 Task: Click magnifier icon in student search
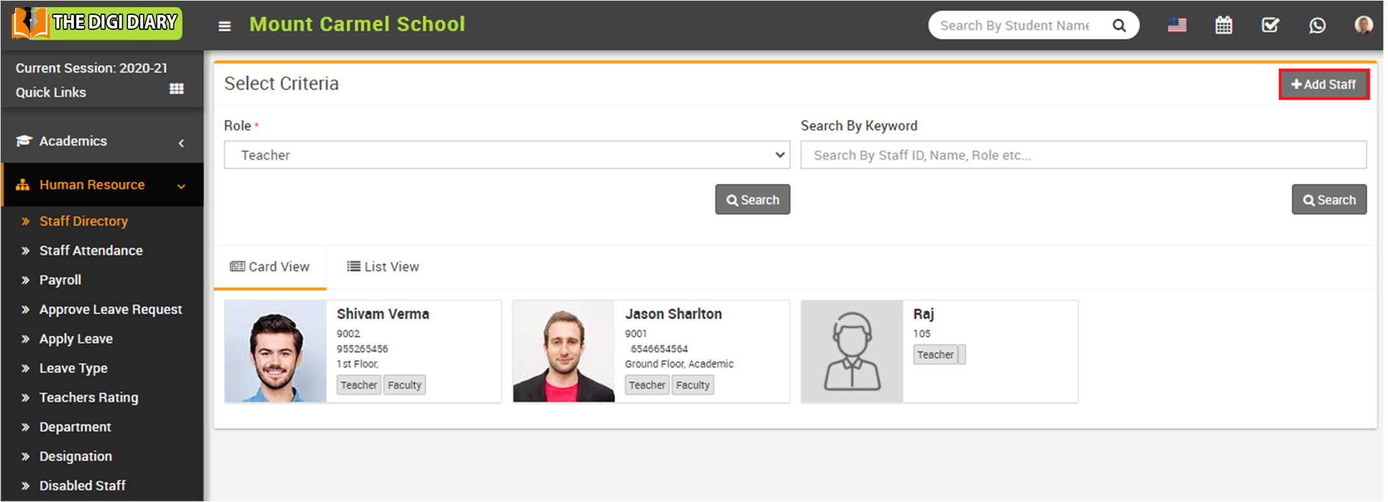point(1119,25)
